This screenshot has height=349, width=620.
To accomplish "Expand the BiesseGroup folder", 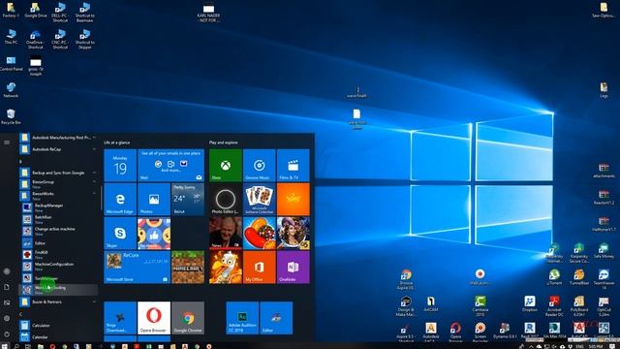I will coord(58,184).
